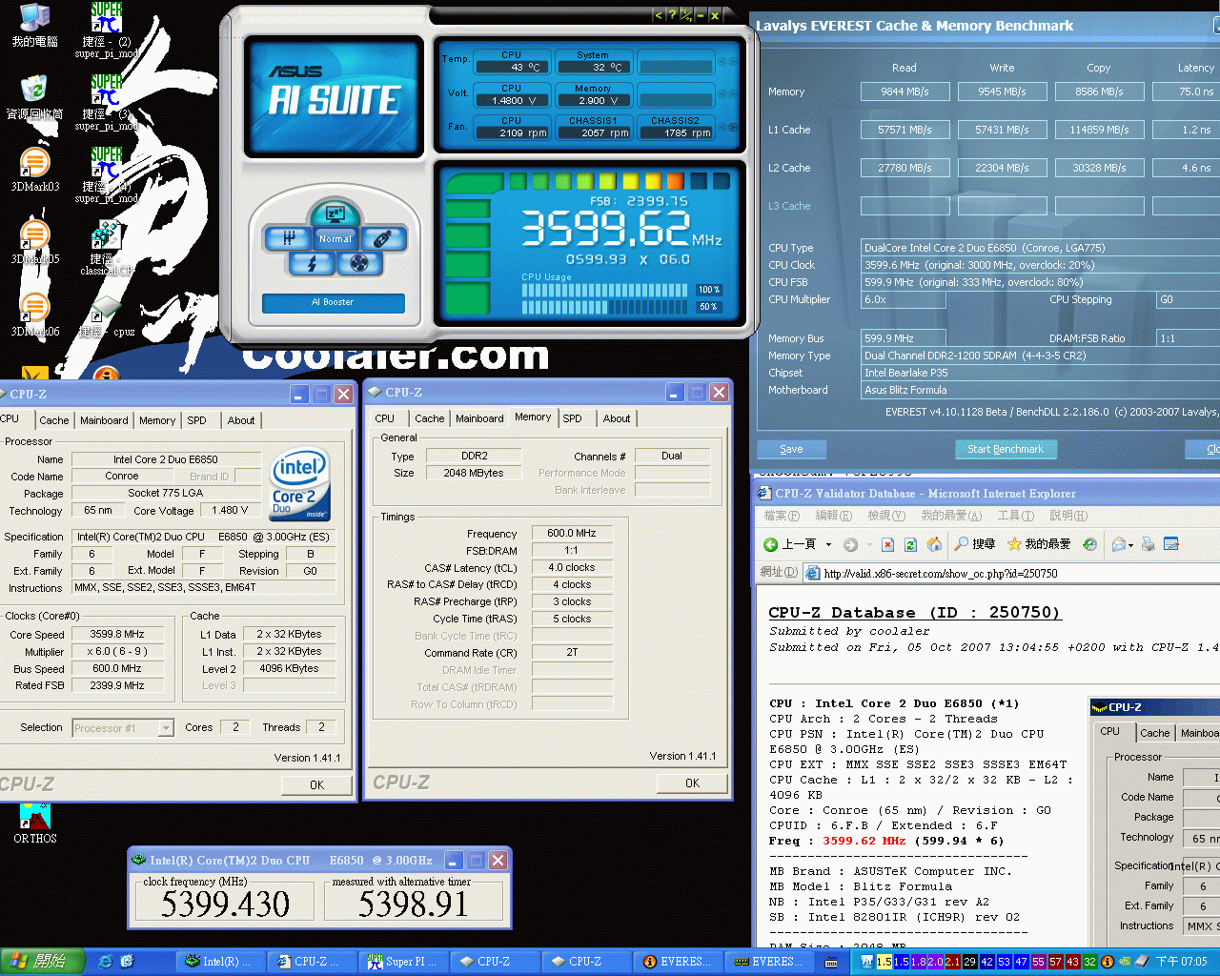Click the IE Stop icon
The image size is (1220, 976).
(x=887, y=544)
